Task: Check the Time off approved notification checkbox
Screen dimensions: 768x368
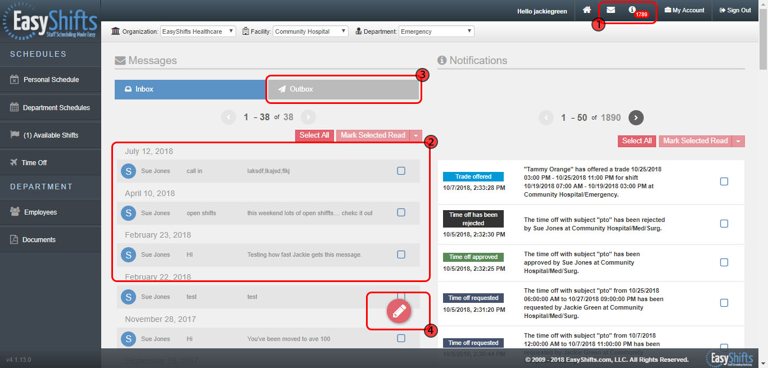Action: pyautogui.click(x=724, y=262)
